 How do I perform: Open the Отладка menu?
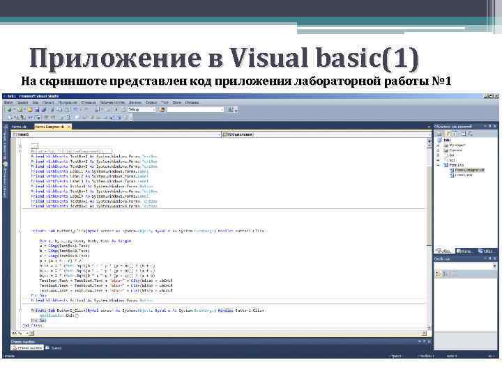89,102
